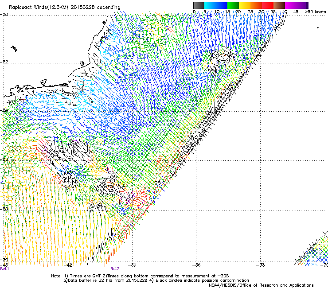Image resolution: width=328 pixels, height=288 pixels.
Task: Click the blue 10-15 knots color swatch
Action: (x=222, y=5)
